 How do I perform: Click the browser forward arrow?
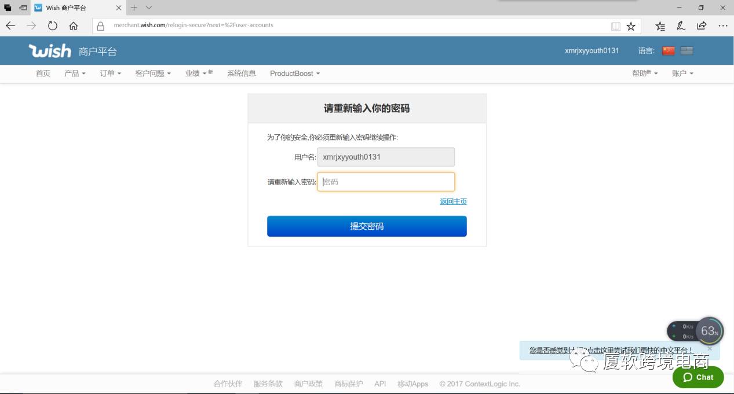coord(31,25)
